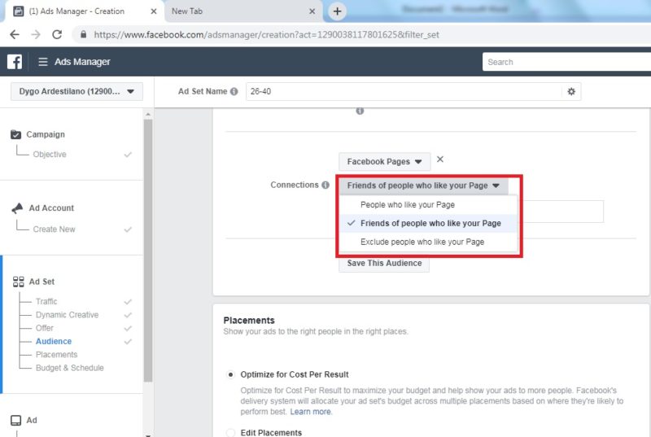Remove the Facebook Pages connection with X
The width and height of the screenshot is (651, 437).
click(x=440, y=160)
